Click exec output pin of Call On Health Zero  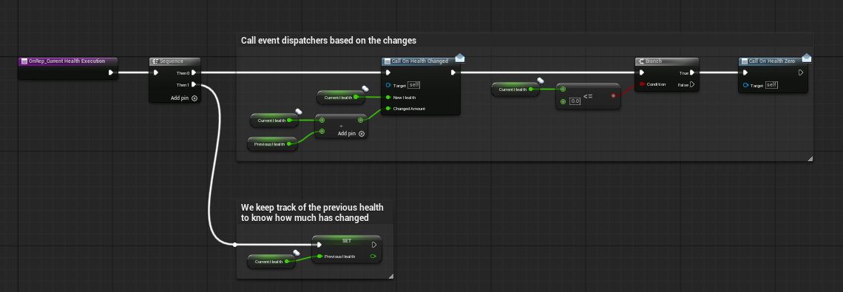pos(801,72)
